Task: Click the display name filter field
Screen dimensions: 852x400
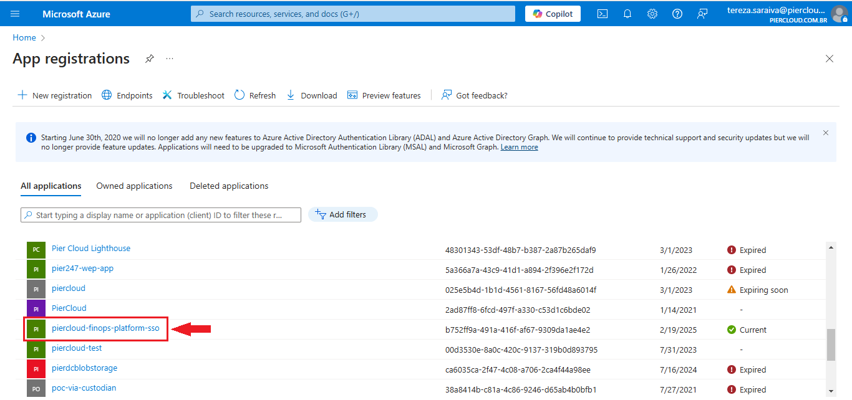Action: [161, 215]
